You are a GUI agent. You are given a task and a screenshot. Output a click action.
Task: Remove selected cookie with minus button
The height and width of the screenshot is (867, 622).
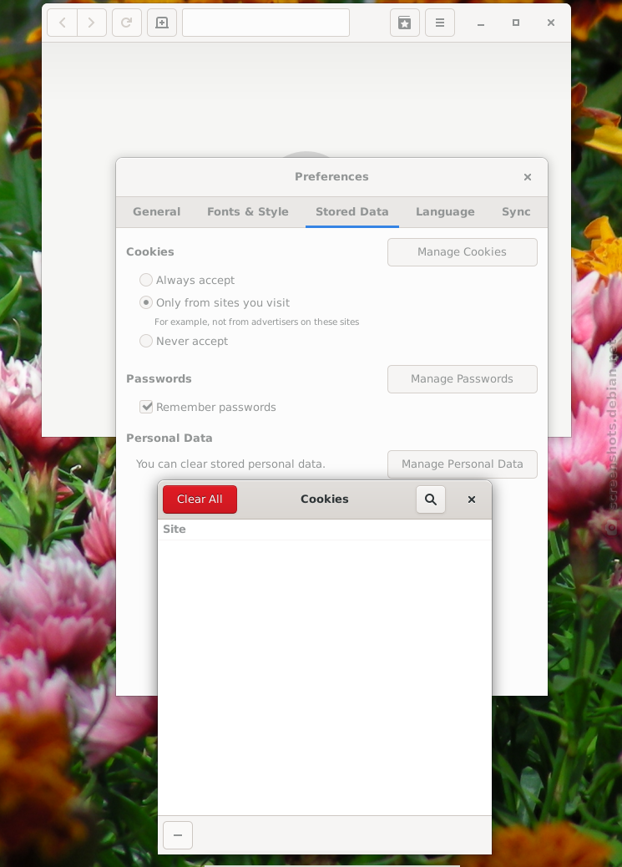pos(178,835)
